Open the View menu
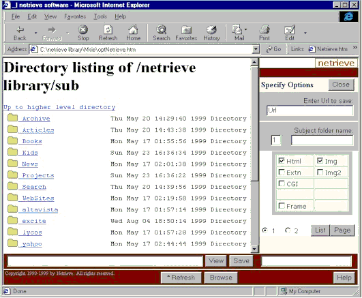Viewport: 362px width, 298px height. tap(50, 16)
